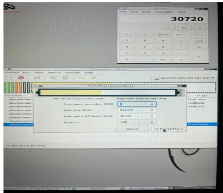Click the green Apply checkmark toolbar icon
The height and width of the screenshot is (193, 223).
point(93,78)
